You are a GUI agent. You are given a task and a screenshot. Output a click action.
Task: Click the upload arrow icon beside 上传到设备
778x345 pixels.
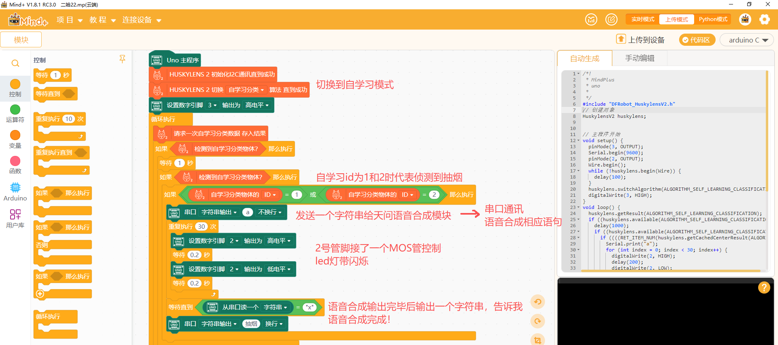621,39
